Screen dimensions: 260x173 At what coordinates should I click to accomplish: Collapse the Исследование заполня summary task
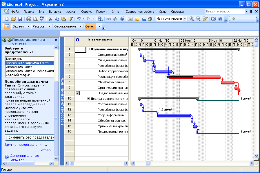pos(88,99)
